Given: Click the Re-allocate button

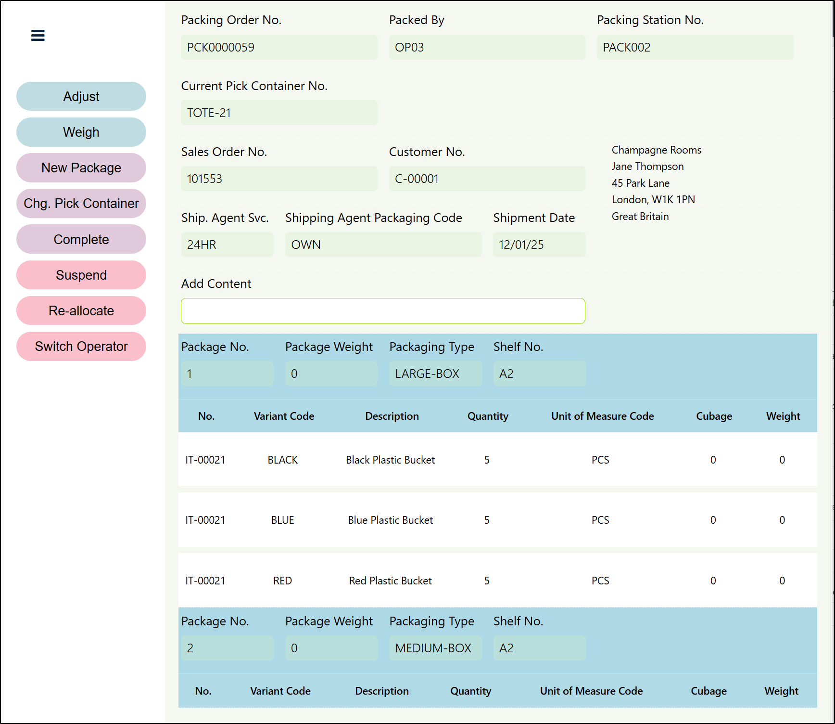Looking at the screenshot, I should [81, 310].
